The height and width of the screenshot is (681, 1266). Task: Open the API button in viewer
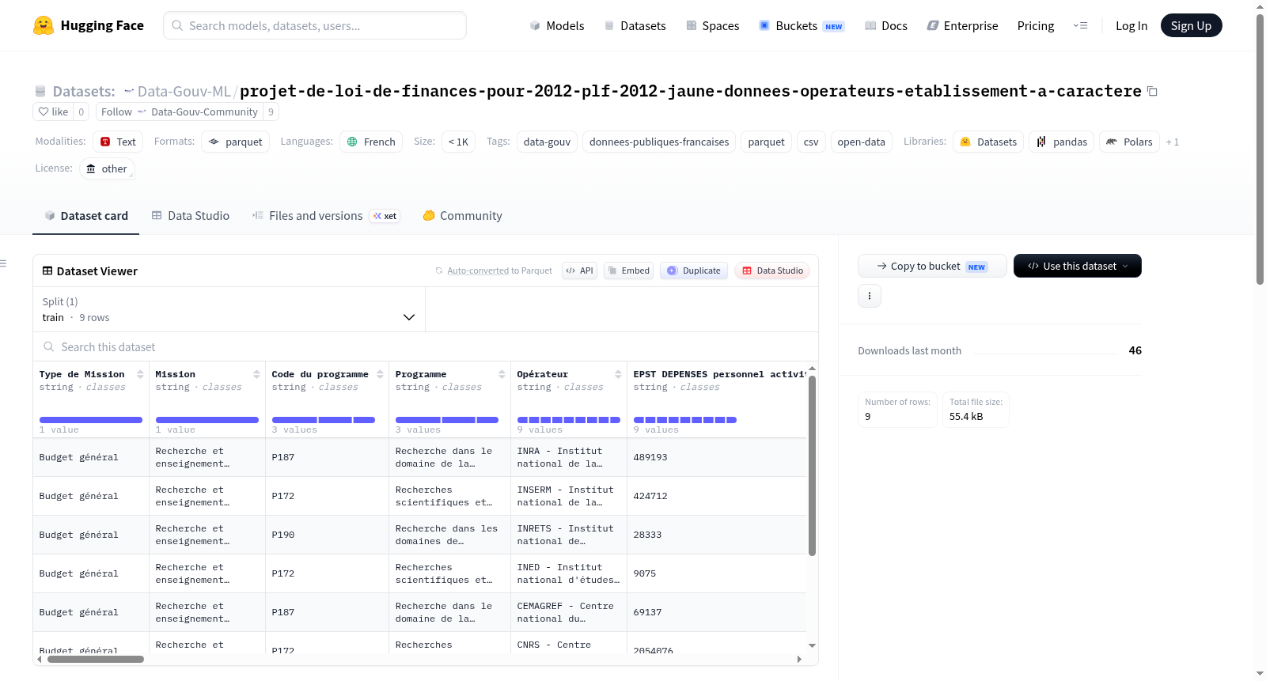[579, 271]
